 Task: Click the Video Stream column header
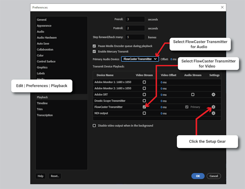coord(144,75)
